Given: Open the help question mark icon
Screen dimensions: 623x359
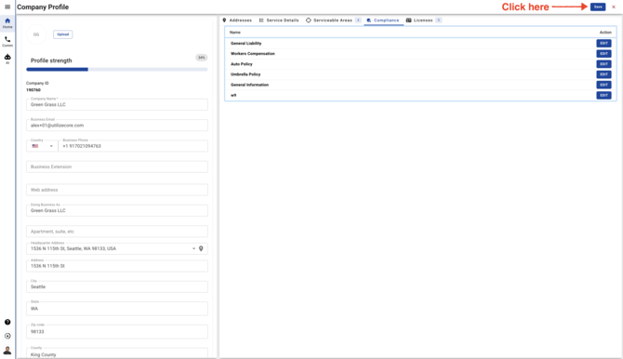Looking at the screenshot, I should (x=7, y=322).
